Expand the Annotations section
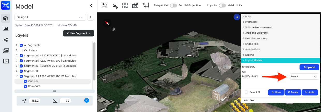The width and height of the screenshot is (321, 112). pos(281,49)
